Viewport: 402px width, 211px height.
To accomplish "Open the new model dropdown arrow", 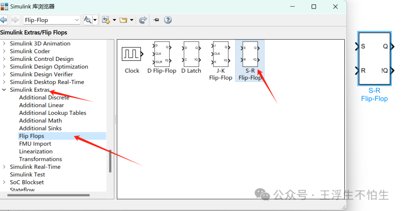I will tap(114, 20).
